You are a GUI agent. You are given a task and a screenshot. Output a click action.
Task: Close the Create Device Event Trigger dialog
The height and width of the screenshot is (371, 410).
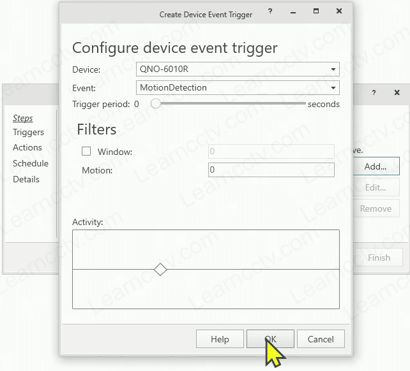(x=339, y=11)
